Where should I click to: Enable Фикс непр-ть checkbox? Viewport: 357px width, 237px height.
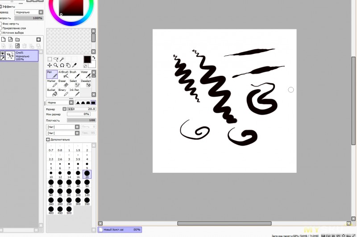(1, 24)
